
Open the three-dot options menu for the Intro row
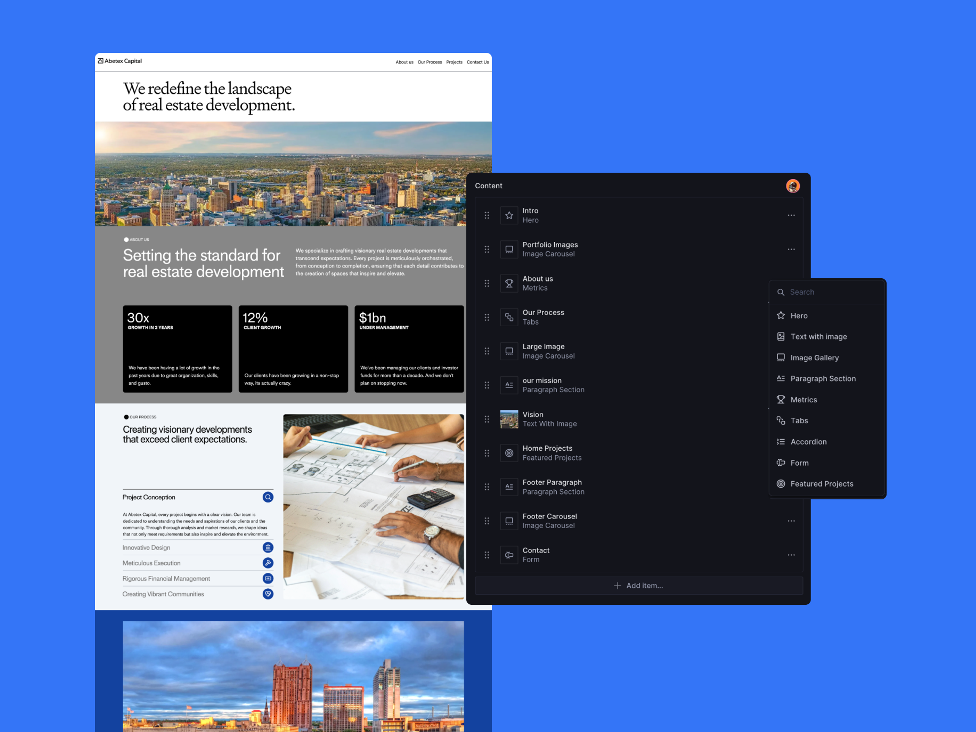point(791,215)
